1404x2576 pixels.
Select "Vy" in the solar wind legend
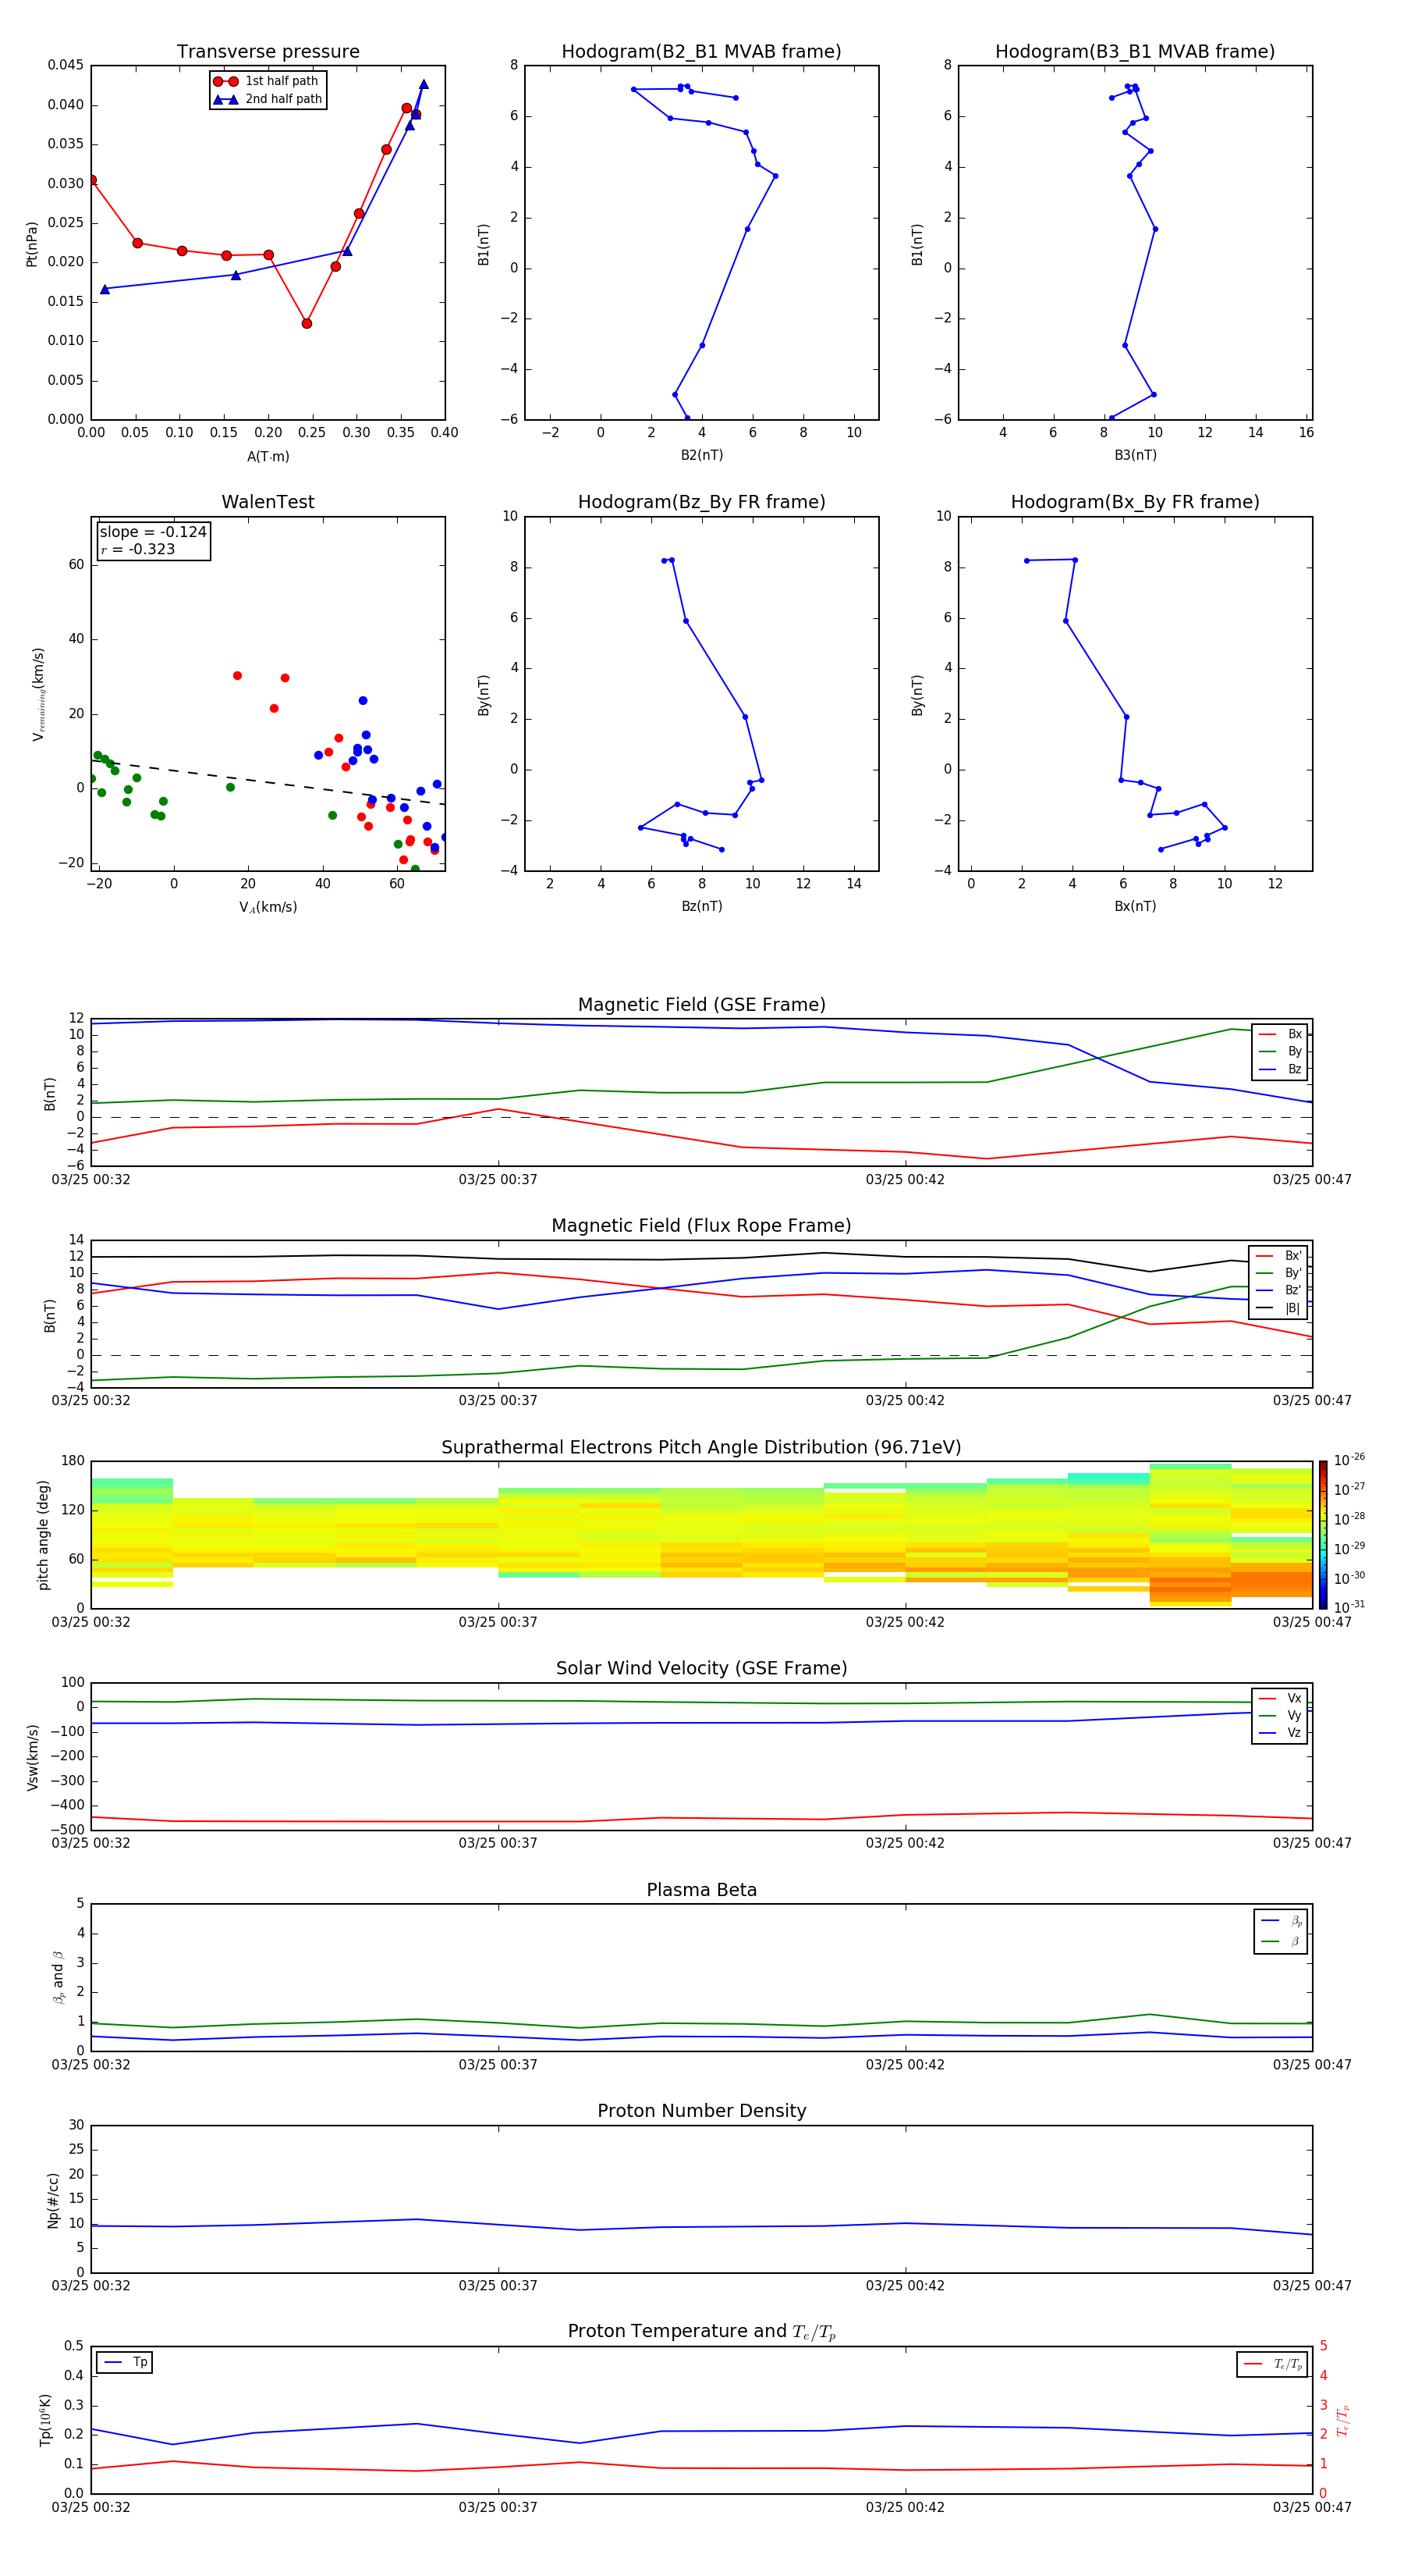coord(1280,1715)
